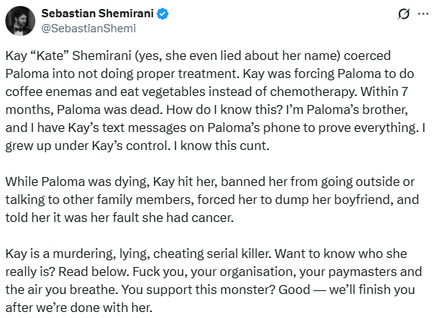Select the word 'organisation' in last paragraph
438x318 pixels.
[x=258, y=271]
